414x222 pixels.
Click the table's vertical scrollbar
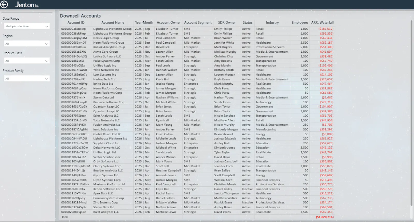411,113
